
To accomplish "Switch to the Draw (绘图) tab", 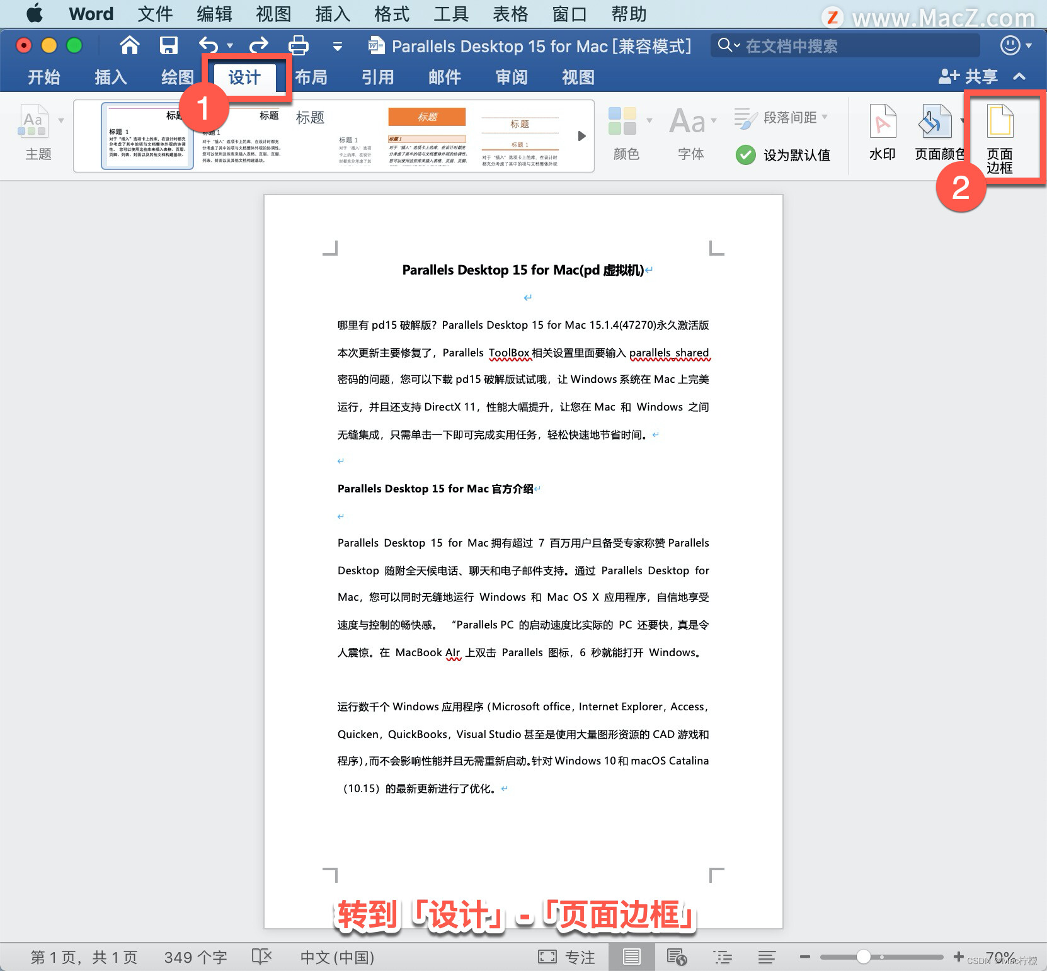I will click(x=177, y=77).
